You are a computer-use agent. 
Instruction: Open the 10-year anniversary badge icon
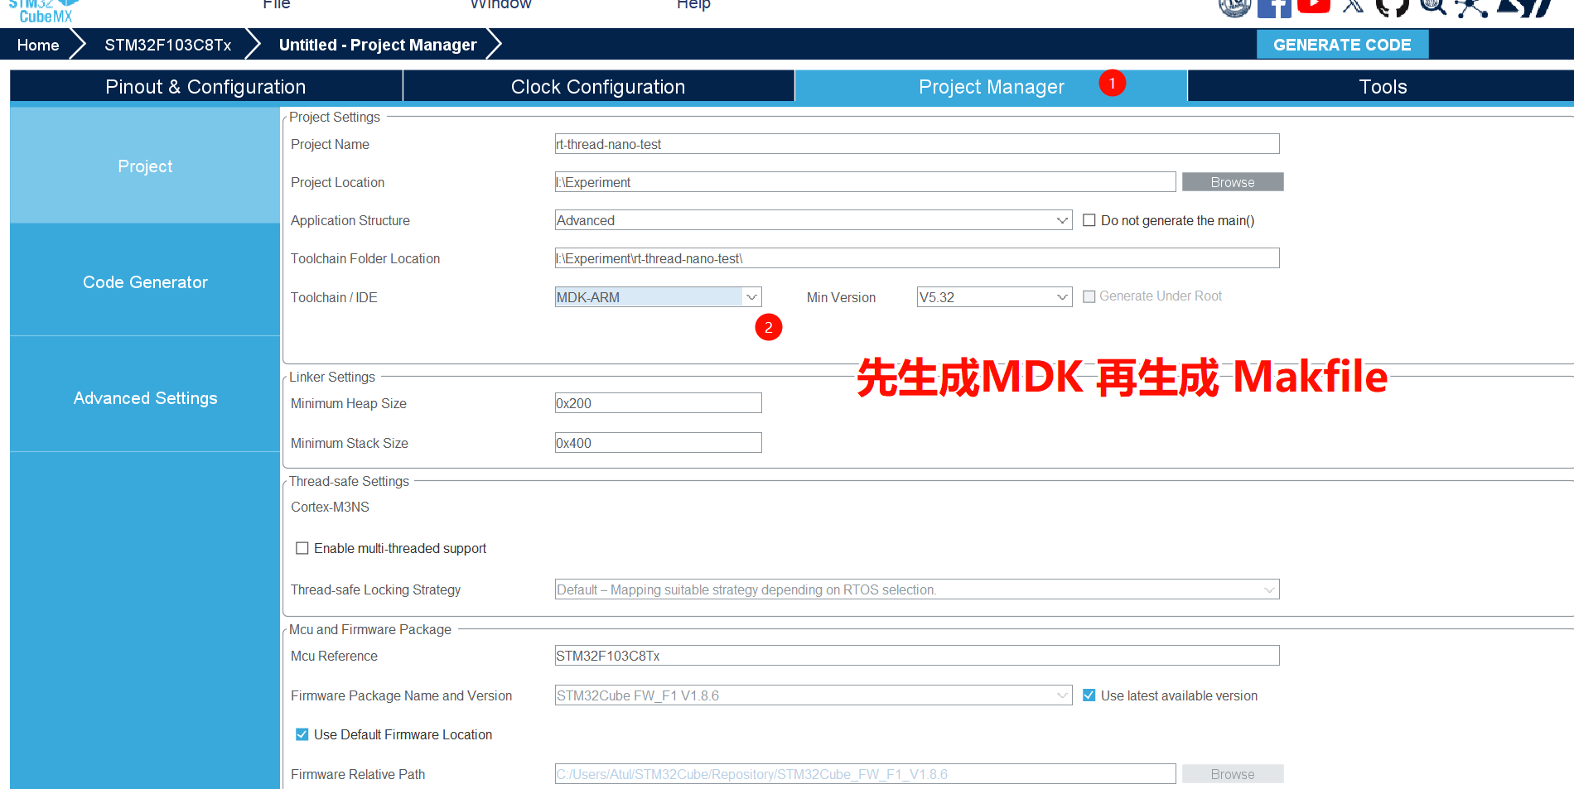pyautogui.click(x=1234, y=7)
